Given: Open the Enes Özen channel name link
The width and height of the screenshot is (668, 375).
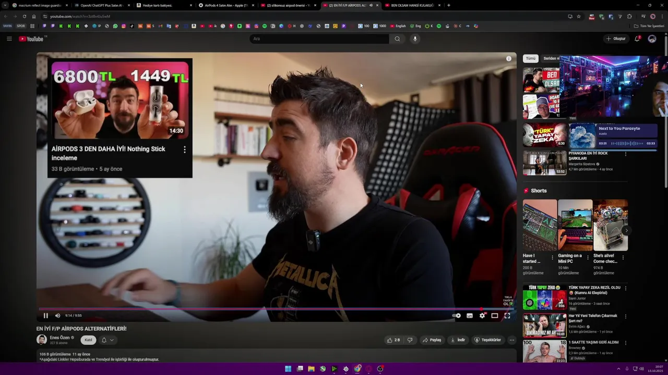Looking at the screenshot, I should coord(59,337).
